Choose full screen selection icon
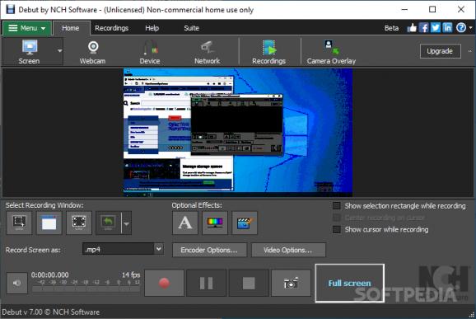 point(79,223)
